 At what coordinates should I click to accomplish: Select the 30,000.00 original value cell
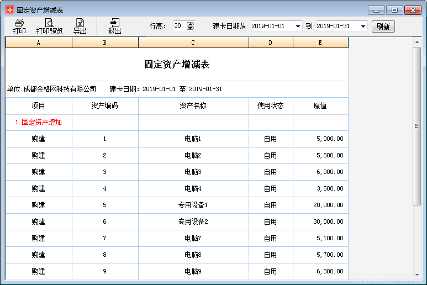[x=320, y=222]
